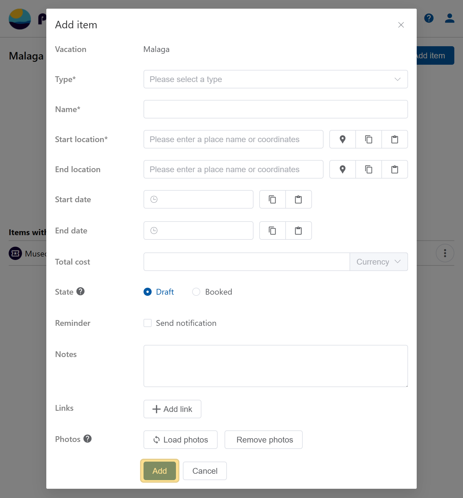Open the item's three-dot options menu
The height and width of the screenshot is (498, 463).
click(x=445, y=253)
